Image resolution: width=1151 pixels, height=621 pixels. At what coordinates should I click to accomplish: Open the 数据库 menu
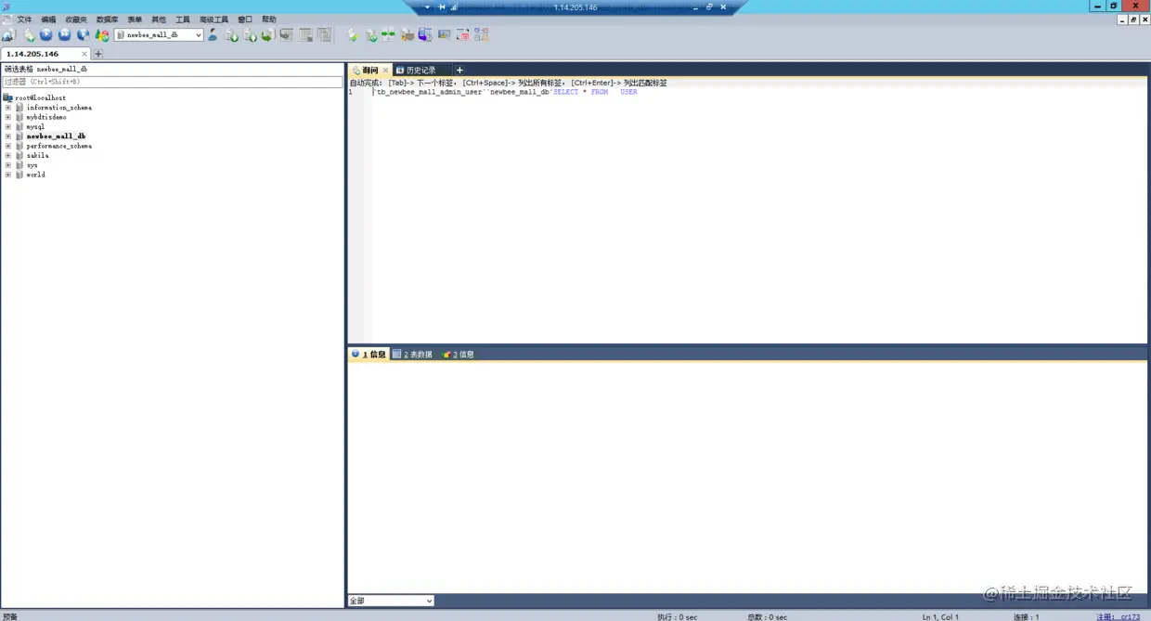107,19
